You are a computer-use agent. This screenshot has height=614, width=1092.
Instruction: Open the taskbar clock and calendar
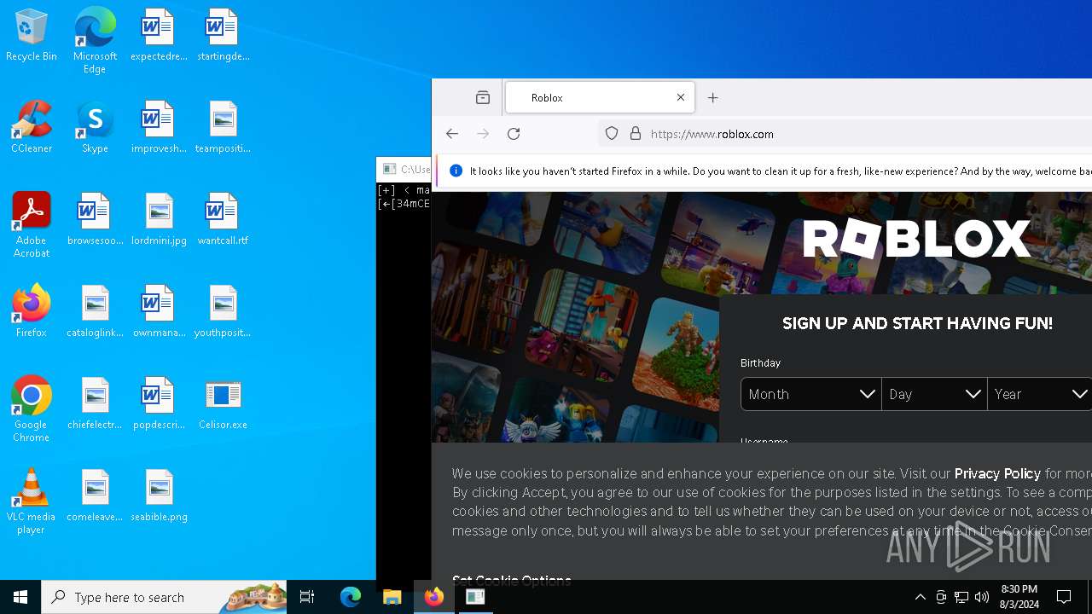1019,597
